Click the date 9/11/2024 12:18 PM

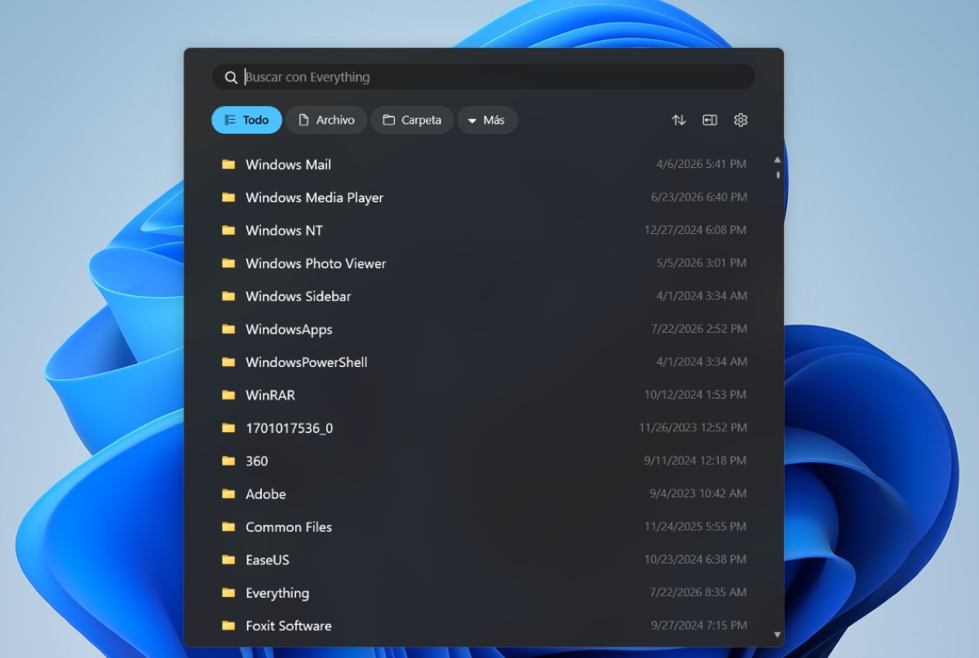tap(695, 461)
